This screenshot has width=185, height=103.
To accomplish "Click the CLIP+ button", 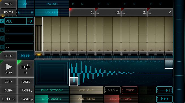I will pos(8,90).
